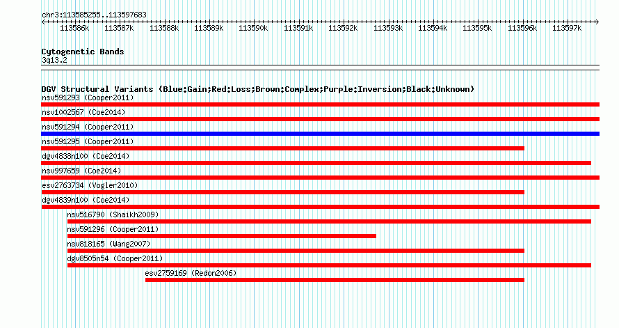Click the DGV Structural Variants track title
The height and width of the screenshot is (328, 619).
pyautogui.click(x=258, y=89)
